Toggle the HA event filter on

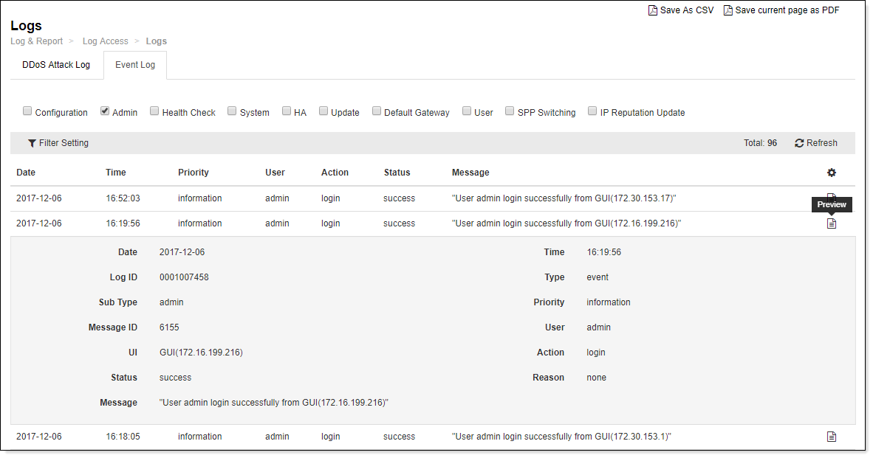(286, 110)
